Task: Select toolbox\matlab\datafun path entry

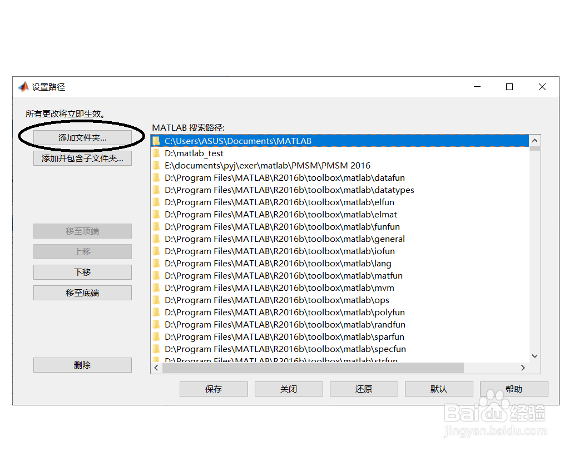Action: tap(340, 177)
